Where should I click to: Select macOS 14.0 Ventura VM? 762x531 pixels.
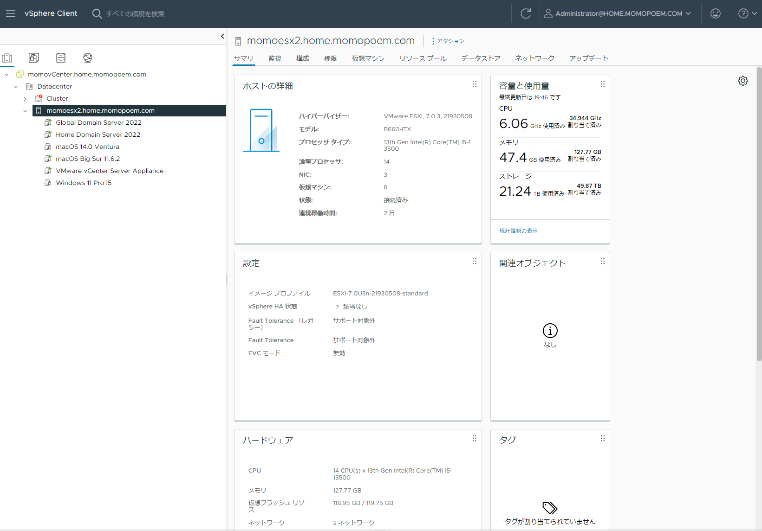87,147
